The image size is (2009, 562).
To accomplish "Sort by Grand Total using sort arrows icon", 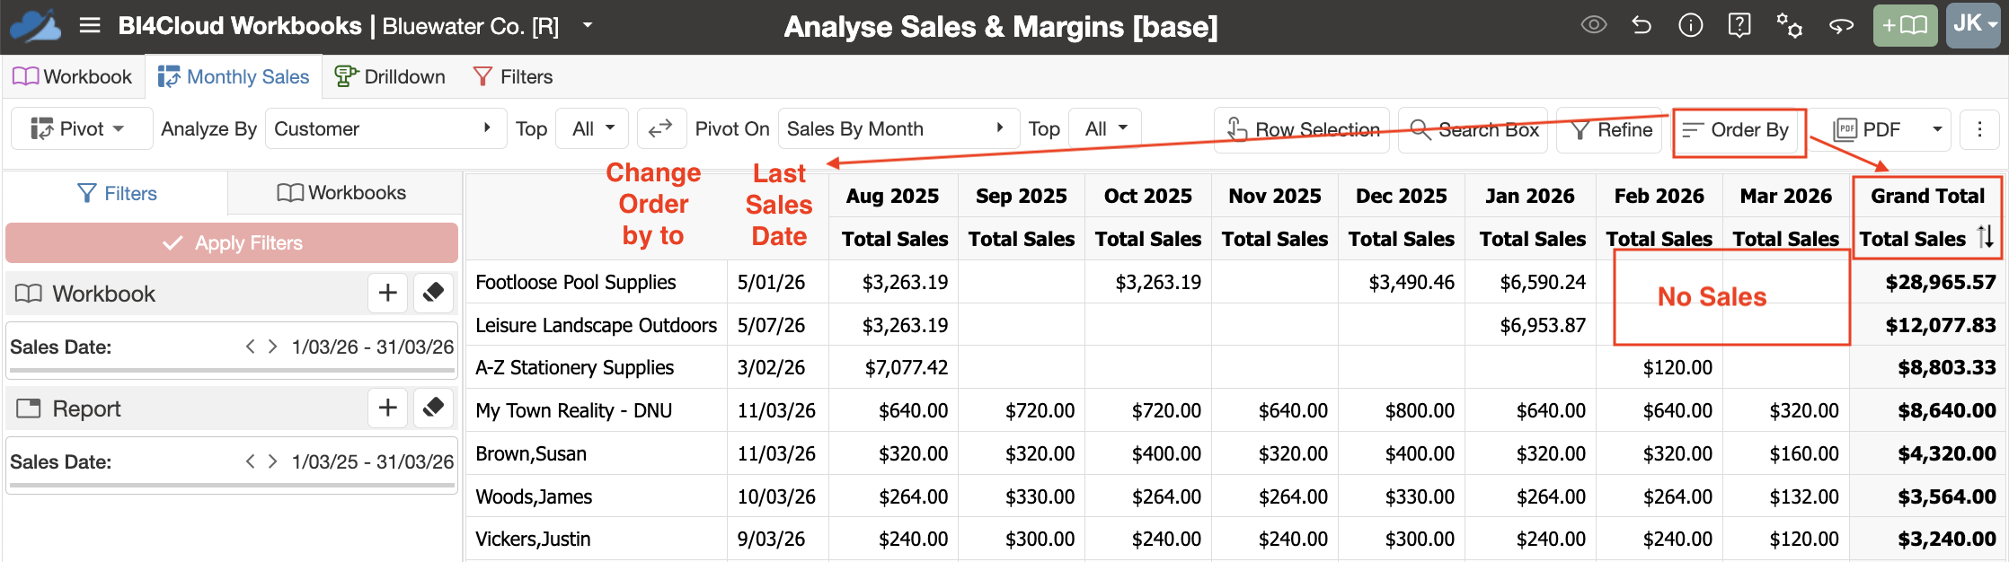I will click(1986, 237).
